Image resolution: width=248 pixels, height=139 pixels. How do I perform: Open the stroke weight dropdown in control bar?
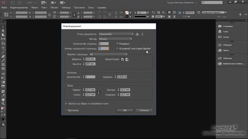(x=148, y=13)
